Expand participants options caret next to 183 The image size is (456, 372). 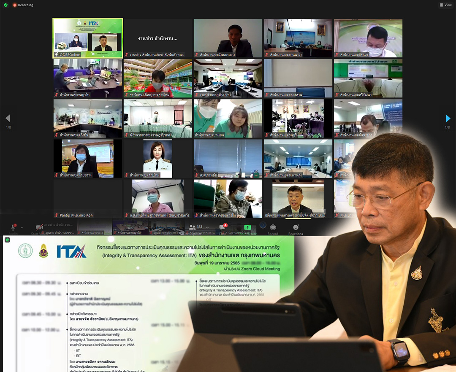point(208,227)
